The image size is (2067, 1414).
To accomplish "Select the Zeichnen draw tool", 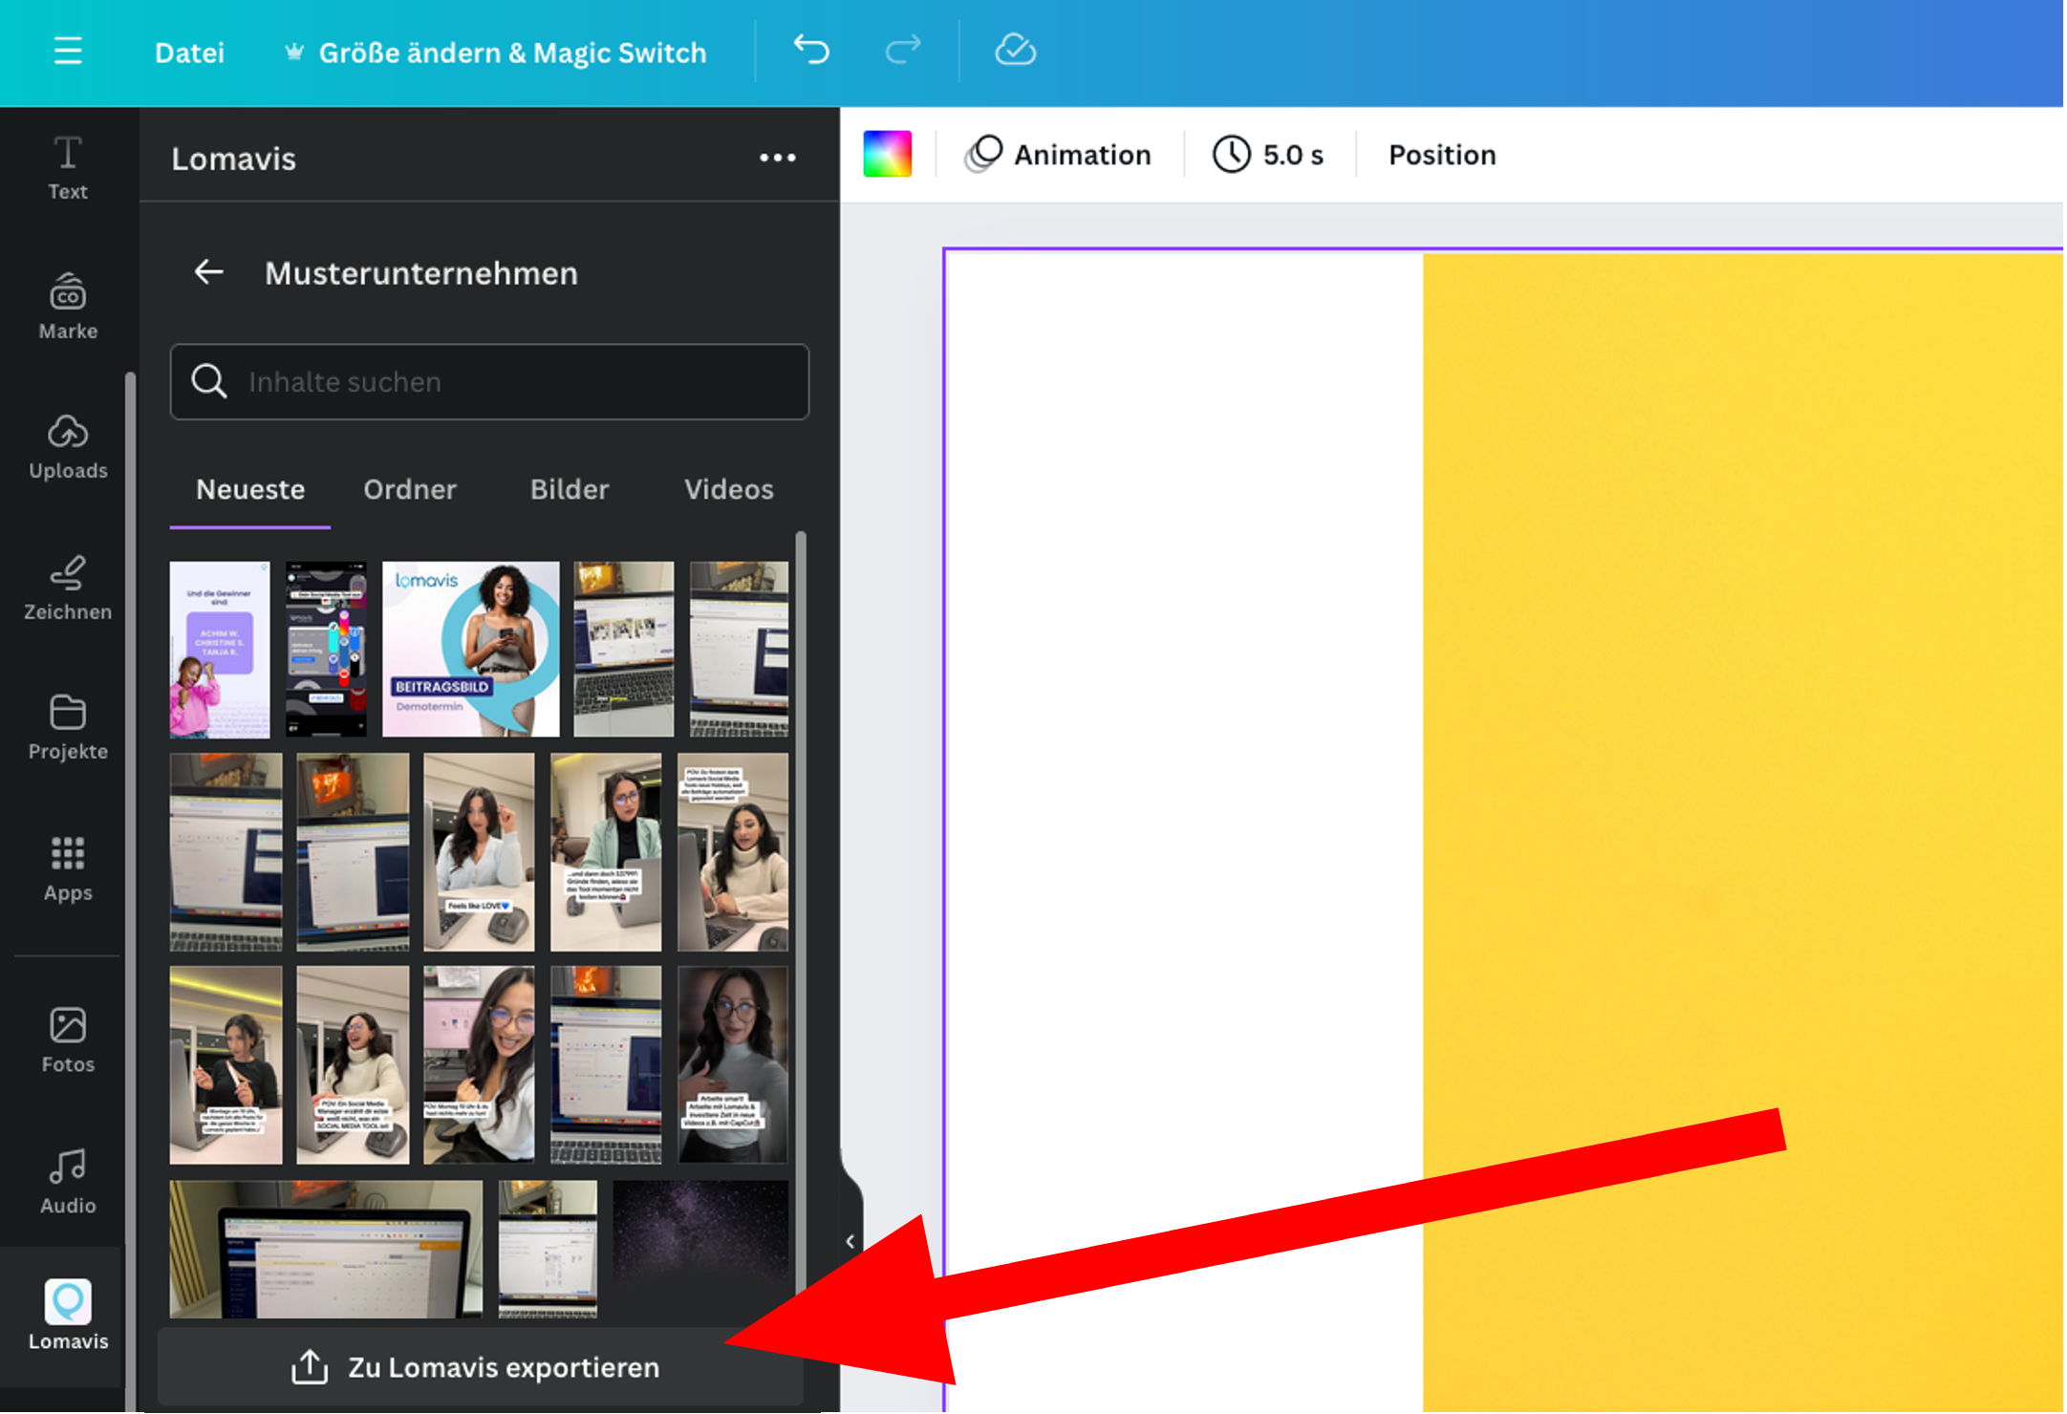I will click(68, 588).
